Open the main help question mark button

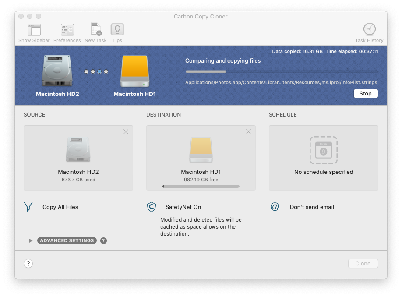28,263
